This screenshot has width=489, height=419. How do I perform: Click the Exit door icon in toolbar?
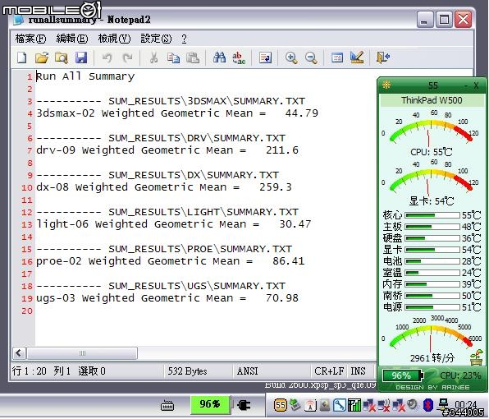click(x=383, y=58)
